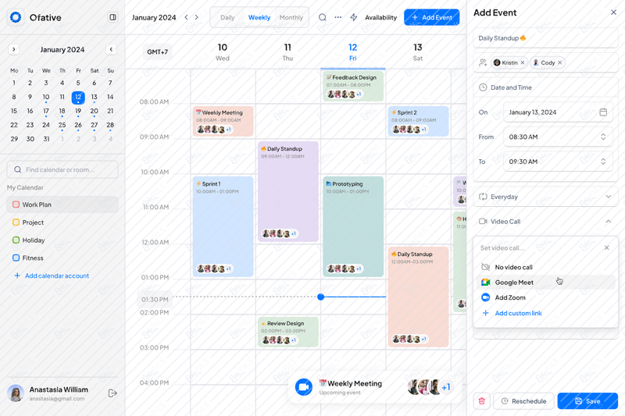Adjust the To time 09:30 AM stepper

tap(603, 162)
